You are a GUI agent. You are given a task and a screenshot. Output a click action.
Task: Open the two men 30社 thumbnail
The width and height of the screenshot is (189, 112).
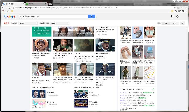[x=39, y=94]
